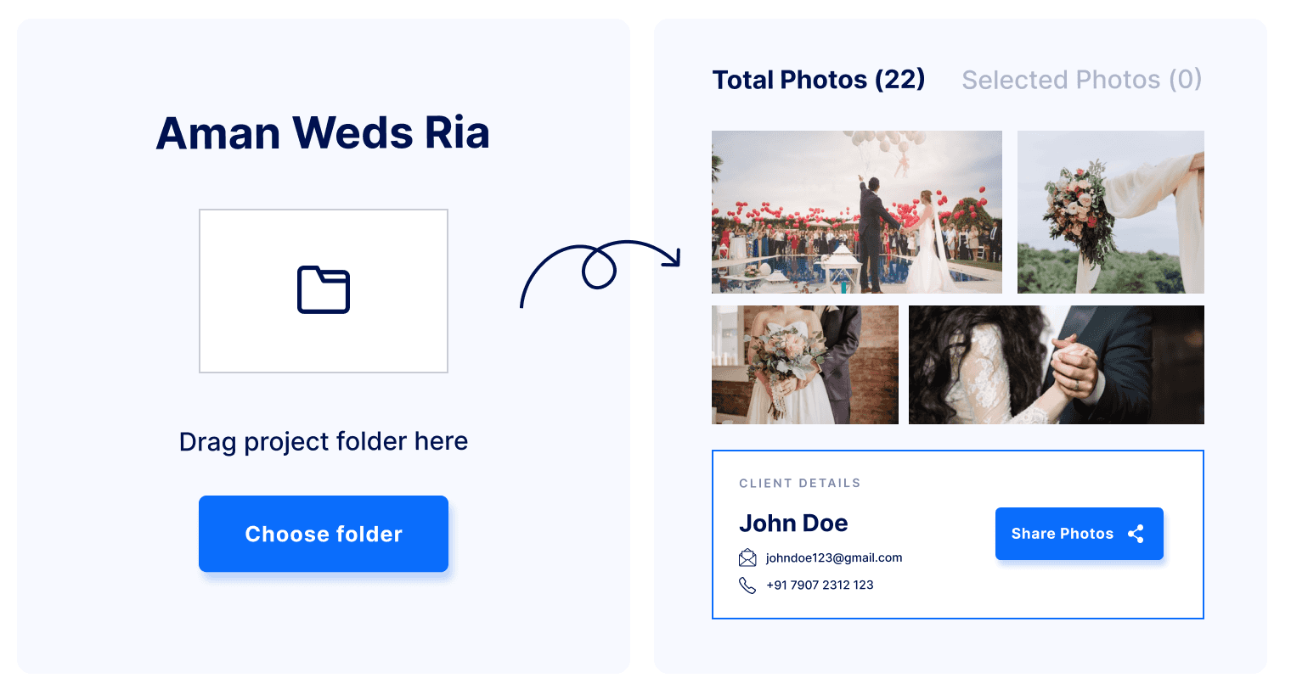Select the couple holding hands photo
1291x689 pixels.
click(x=1057, y=365)
